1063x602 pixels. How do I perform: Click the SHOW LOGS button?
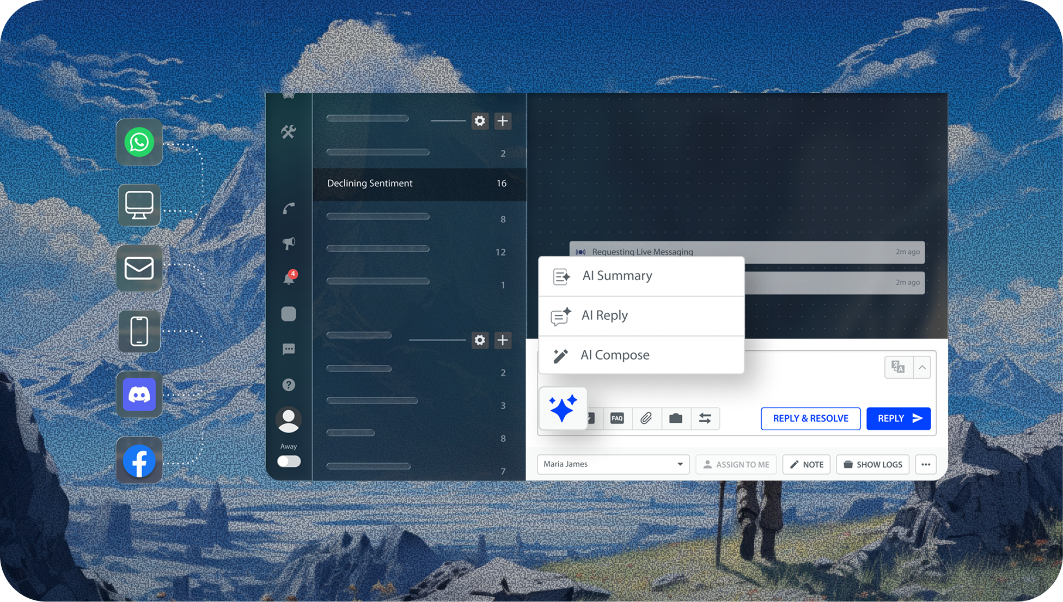coord(873,464)
